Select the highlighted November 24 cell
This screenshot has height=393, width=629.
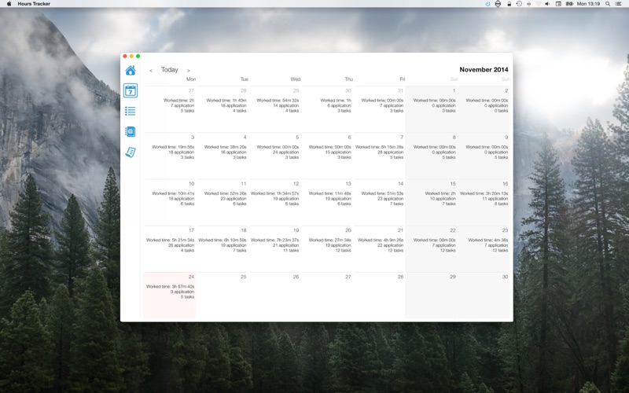click(x=170, y=296)
